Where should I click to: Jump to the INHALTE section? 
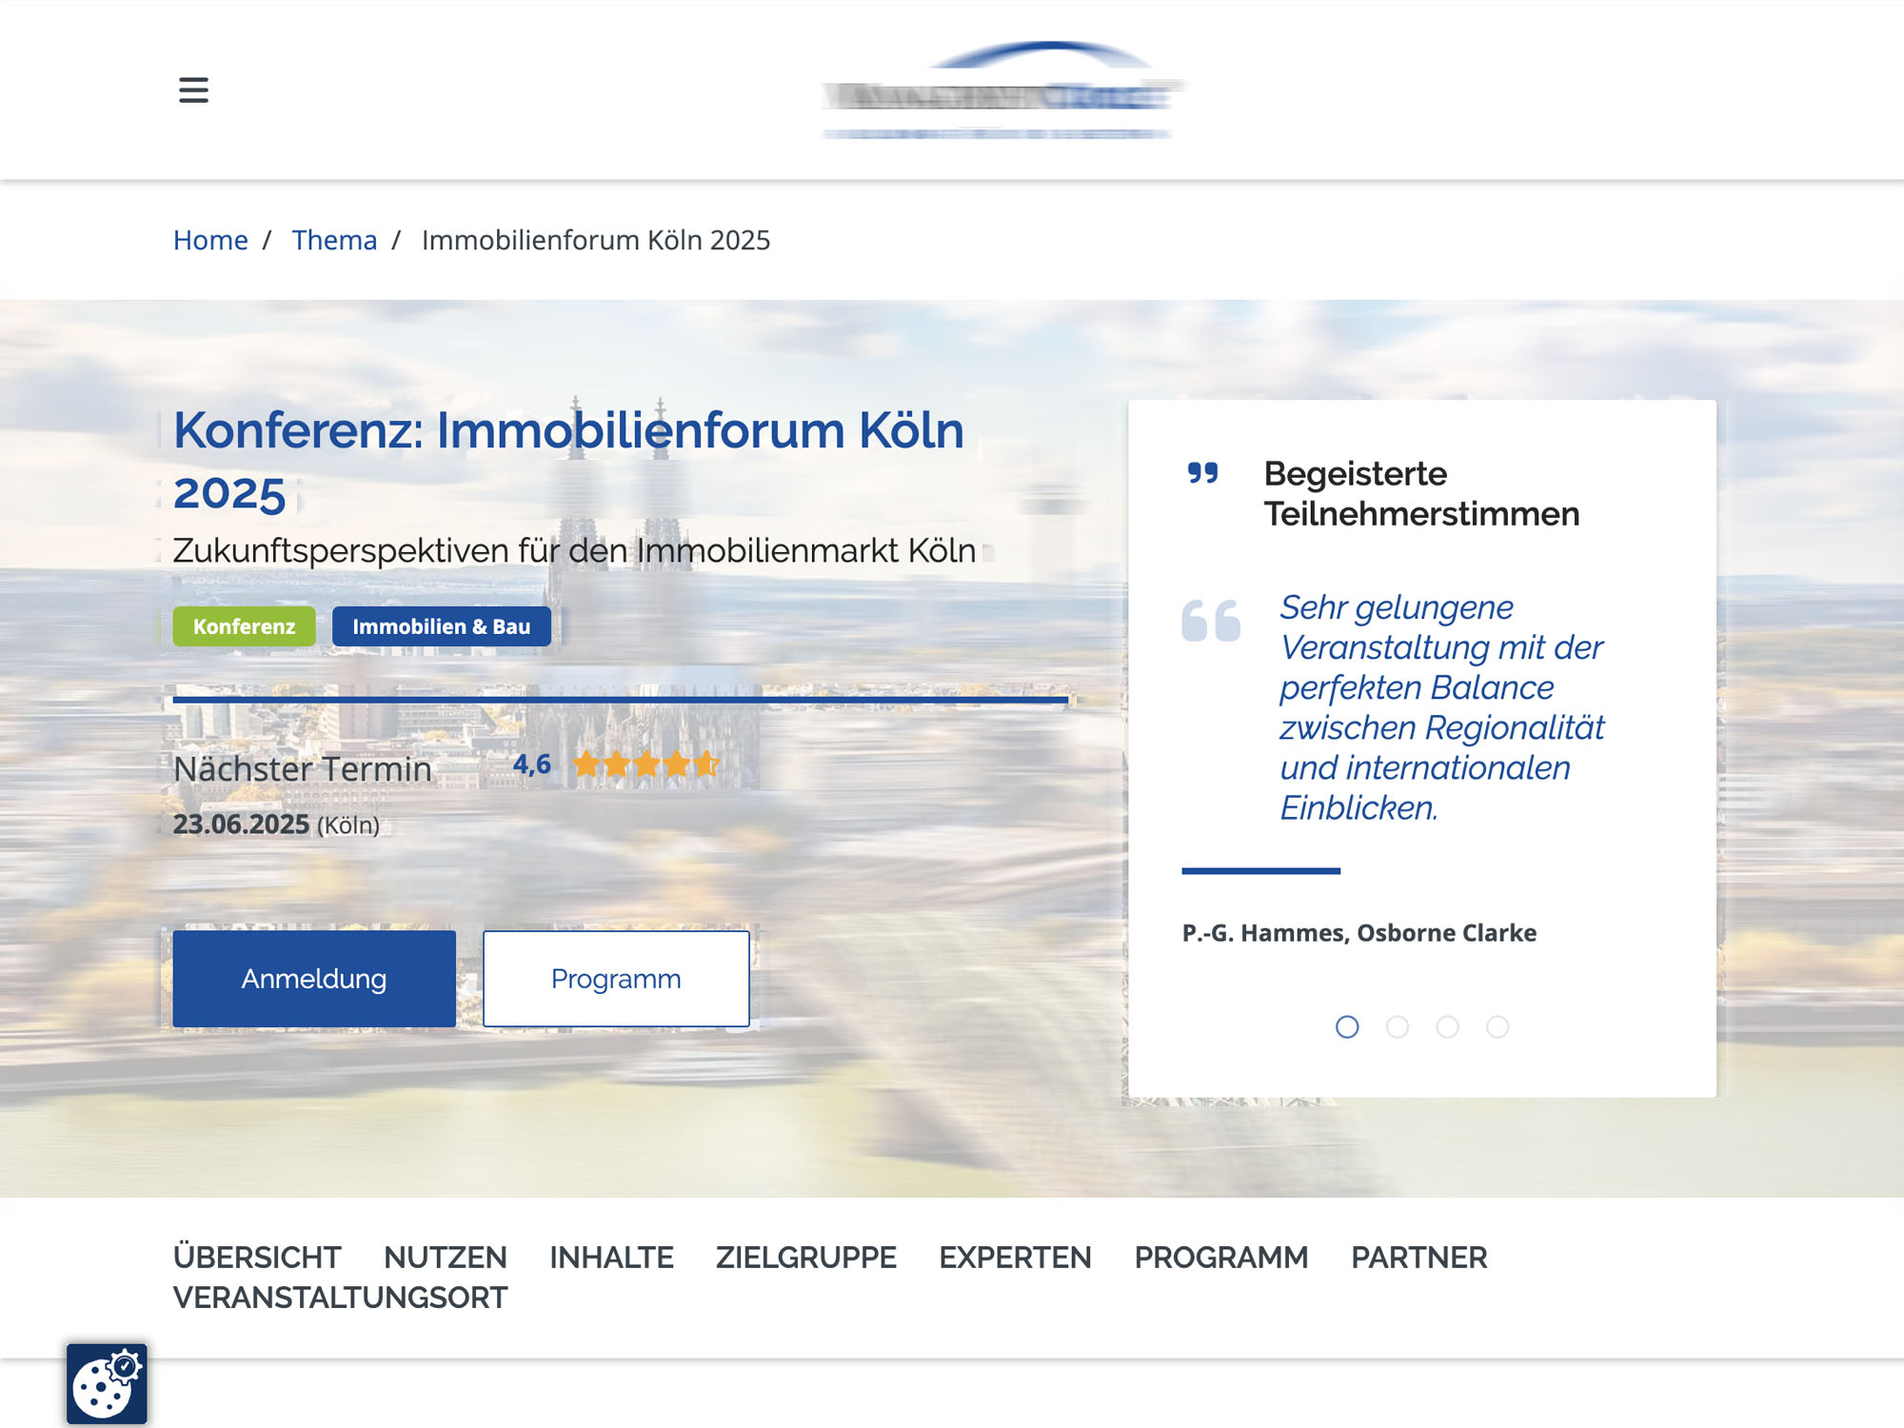(x=611, y=1258)
